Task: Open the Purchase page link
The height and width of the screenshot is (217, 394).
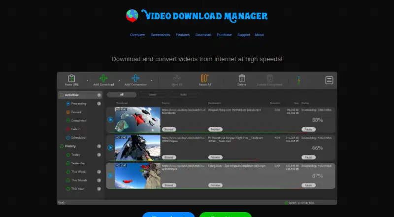Action: point(224,35)
